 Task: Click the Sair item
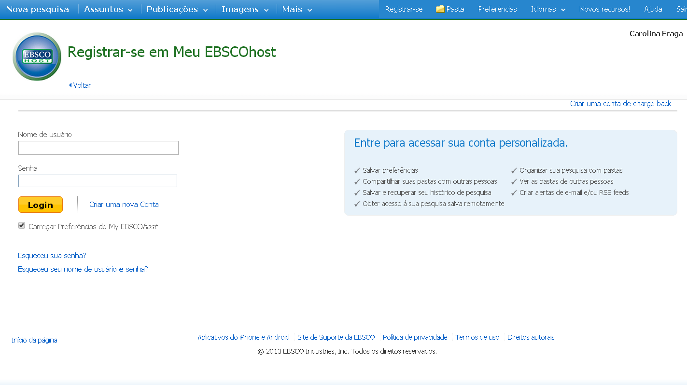682,9
